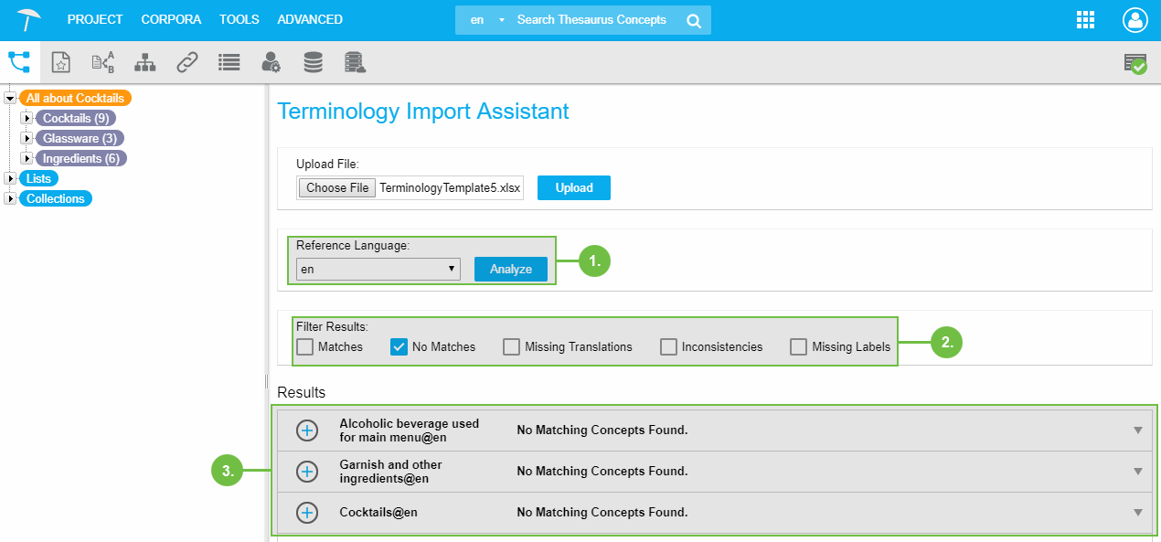
Task: Open the PROJECT menu
Action: coord(95,19)
